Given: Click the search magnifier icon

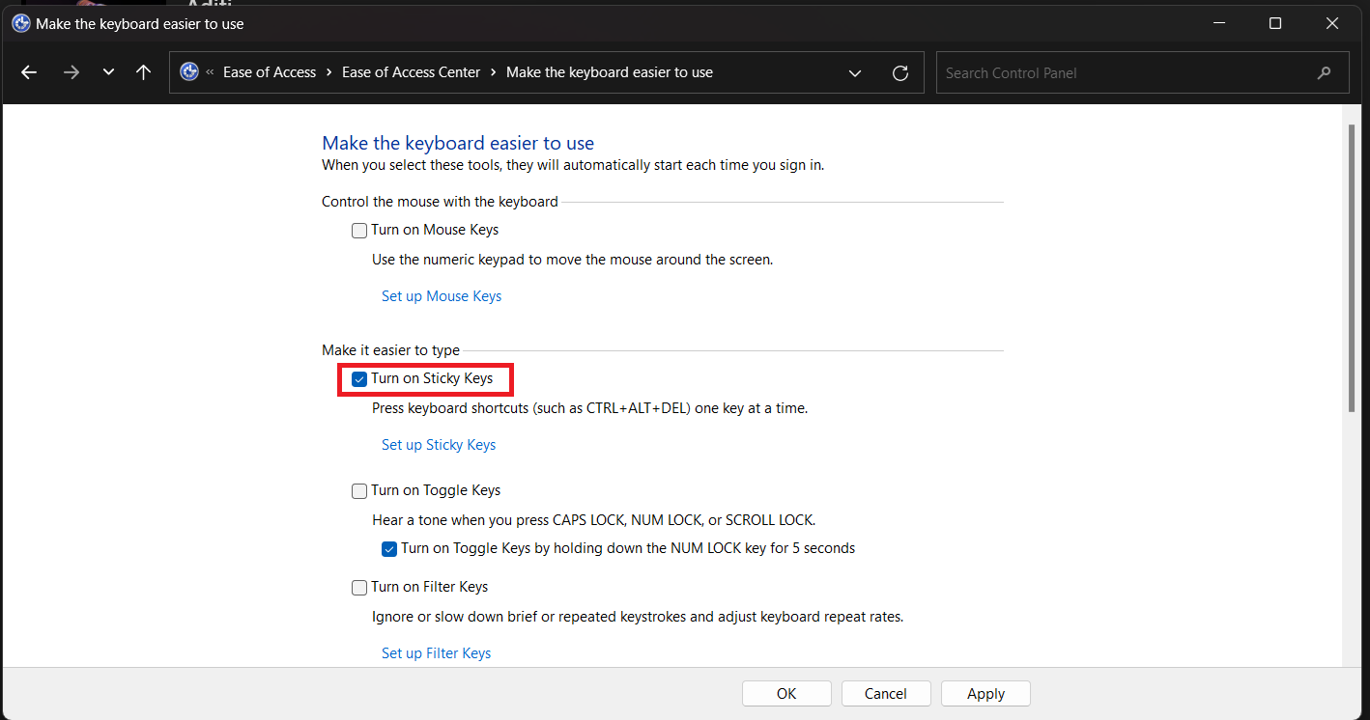Looking at the screenshot, I should pyautogui.click(x=1324, y=73).
